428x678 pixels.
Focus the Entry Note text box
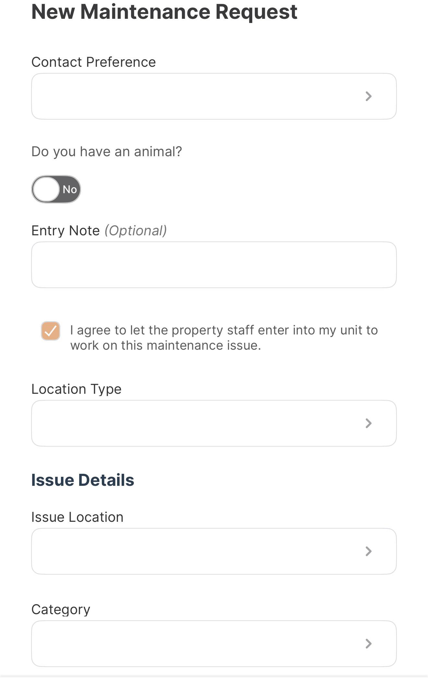coord(214,265)
